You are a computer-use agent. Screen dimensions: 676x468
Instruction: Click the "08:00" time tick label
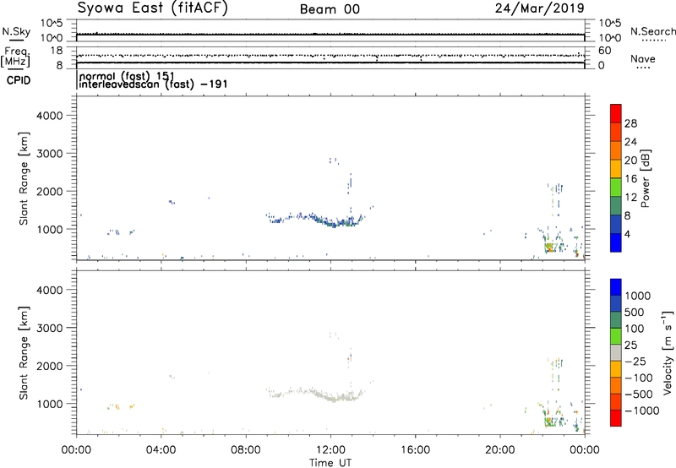coord(246,450)
